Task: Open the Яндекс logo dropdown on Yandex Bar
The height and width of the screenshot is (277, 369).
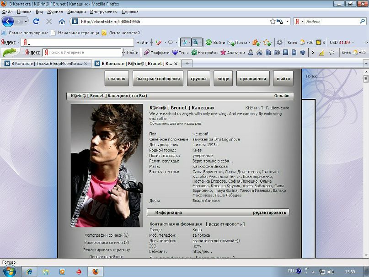Action: pos(18,43)
